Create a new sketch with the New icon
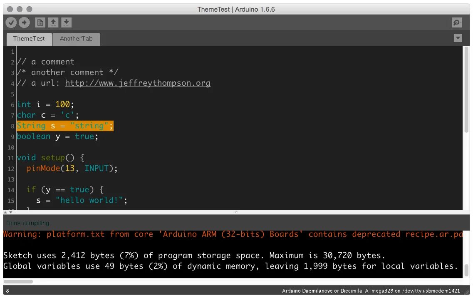This screenshot has height=298, width=473. pos(40,22)
